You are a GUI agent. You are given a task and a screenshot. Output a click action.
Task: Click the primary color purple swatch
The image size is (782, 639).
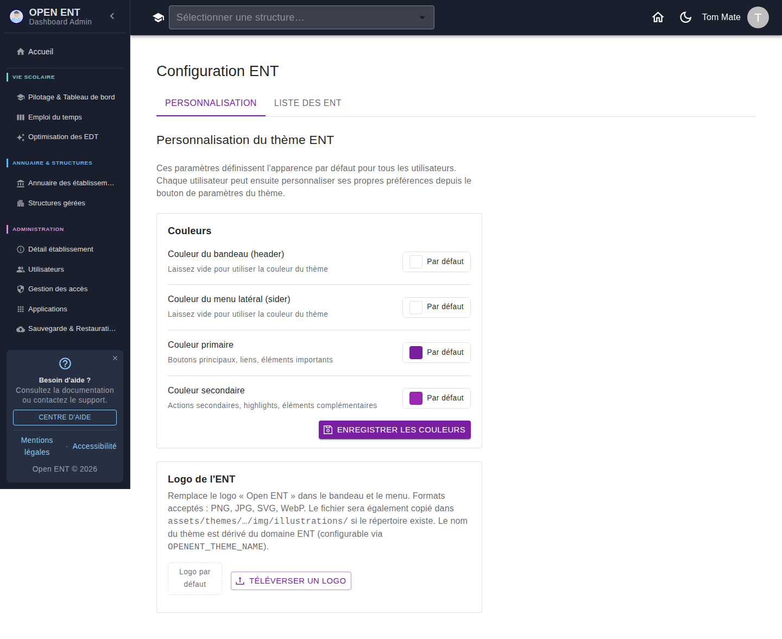coord(416,353)
